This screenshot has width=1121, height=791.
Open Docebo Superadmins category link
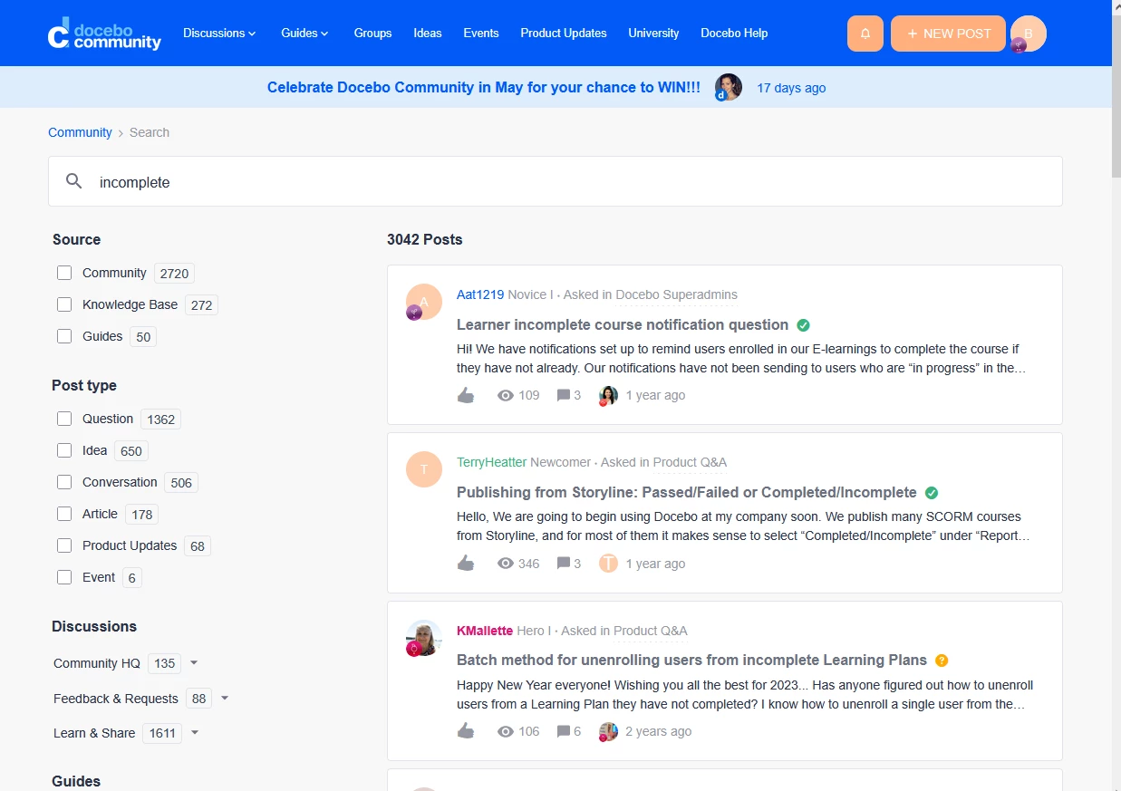click(676, 294)
